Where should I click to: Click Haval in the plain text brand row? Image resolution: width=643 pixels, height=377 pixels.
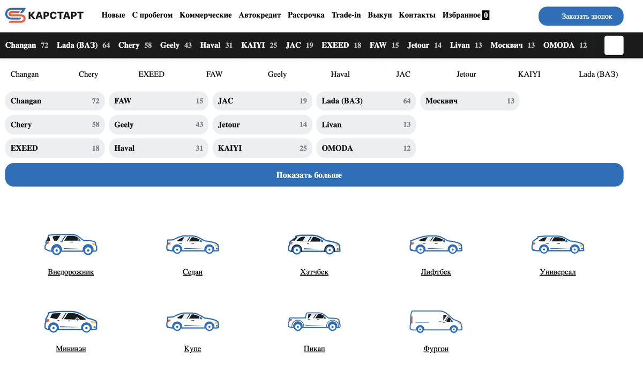pyautogui.click(x=340, y=74)
